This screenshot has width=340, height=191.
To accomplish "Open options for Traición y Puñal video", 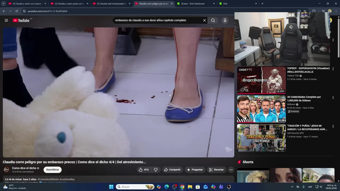I will [x=333, y=126].
